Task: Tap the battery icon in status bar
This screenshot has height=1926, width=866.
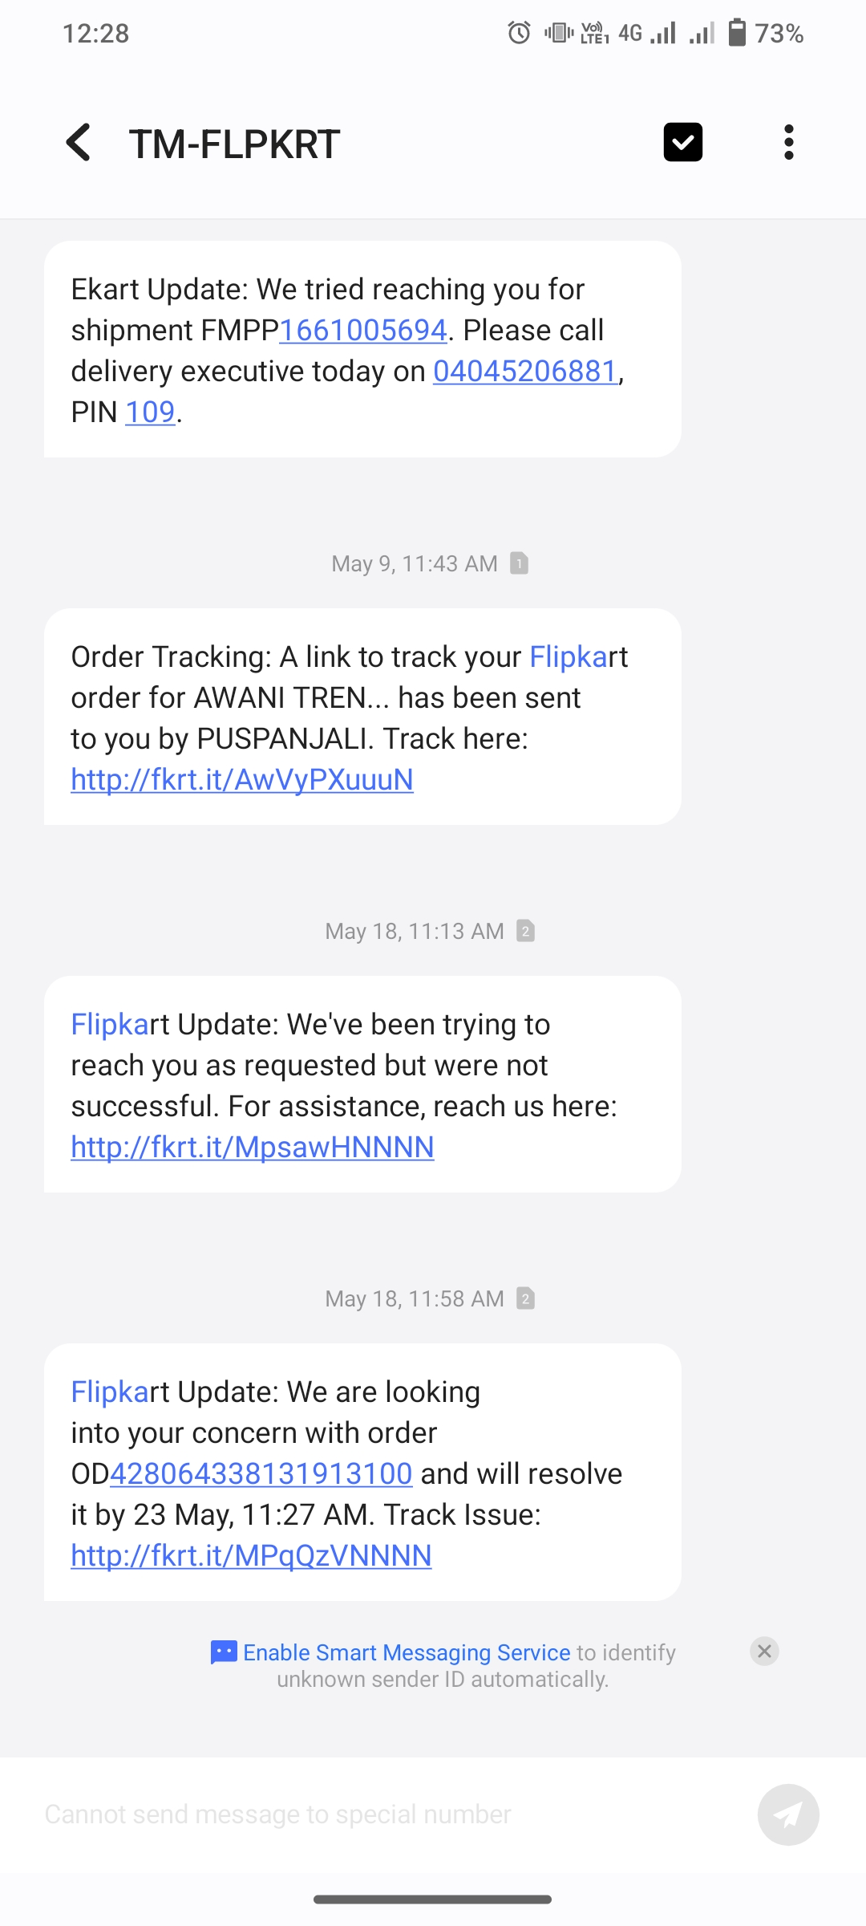Action: point(736,33)
